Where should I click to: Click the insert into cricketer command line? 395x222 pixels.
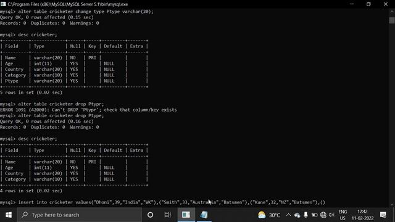point(163,202)
